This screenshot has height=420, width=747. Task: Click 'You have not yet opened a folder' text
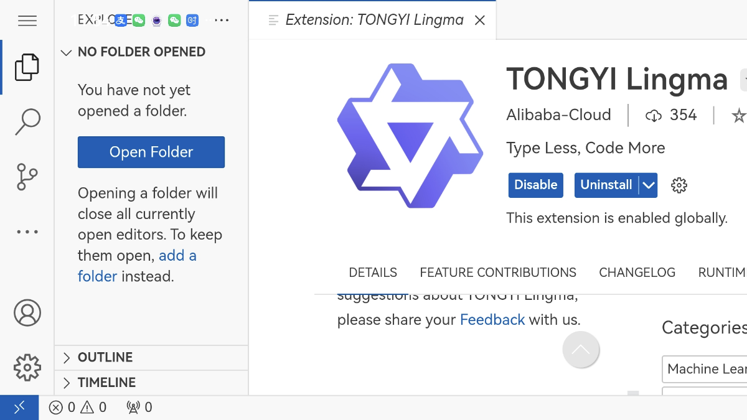click(x=134, y=101)
